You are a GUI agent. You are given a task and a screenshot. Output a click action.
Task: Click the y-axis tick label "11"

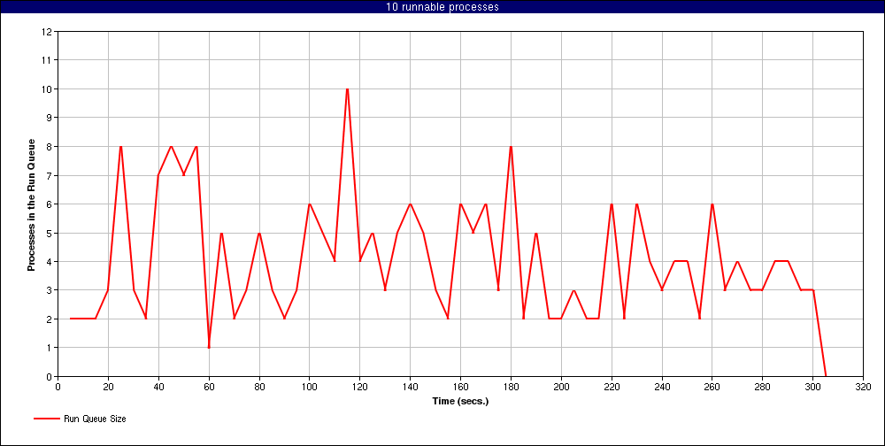pos(47,60)
